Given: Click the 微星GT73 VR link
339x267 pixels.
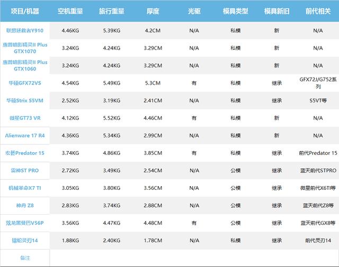Looking at the screenshot, I should [x=25, y=118].
